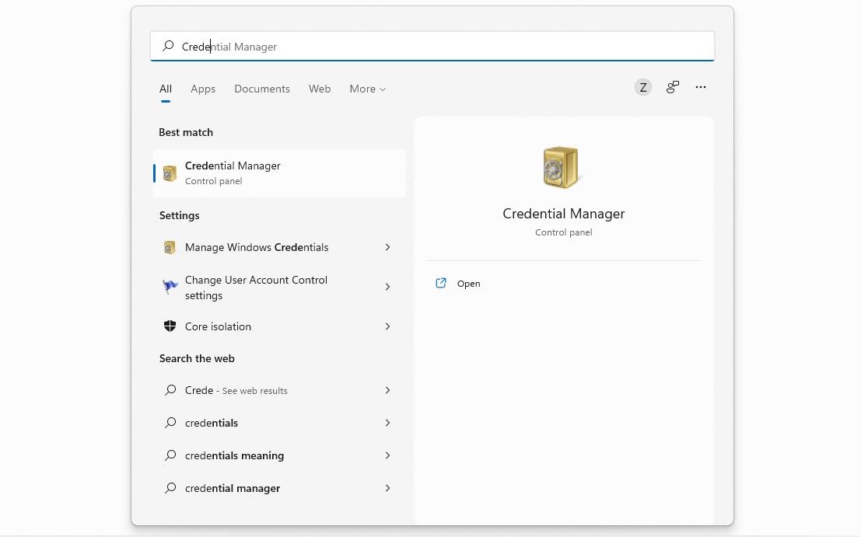Expand the More filter dropdown
The width and height of the screenshot is (861, 537).
[366, 89]
